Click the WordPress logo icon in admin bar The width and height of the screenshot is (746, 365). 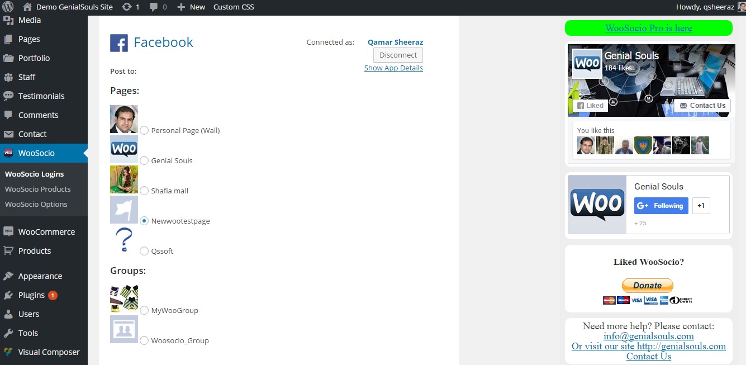tap(8, 7)
